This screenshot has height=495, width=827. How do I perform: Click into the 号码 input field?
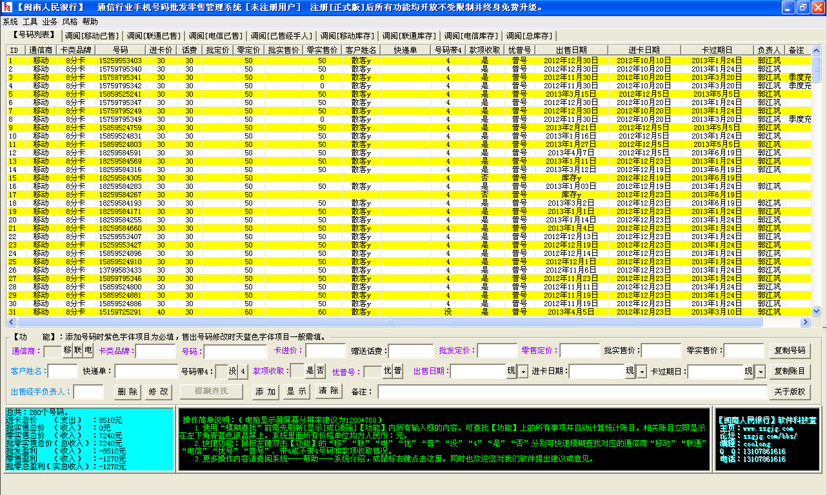(x=235, y=351)
